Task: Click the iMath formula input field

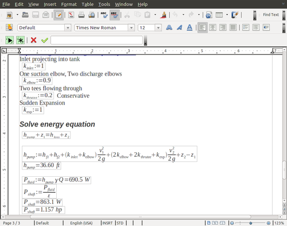Action: [x=96, y=40]
